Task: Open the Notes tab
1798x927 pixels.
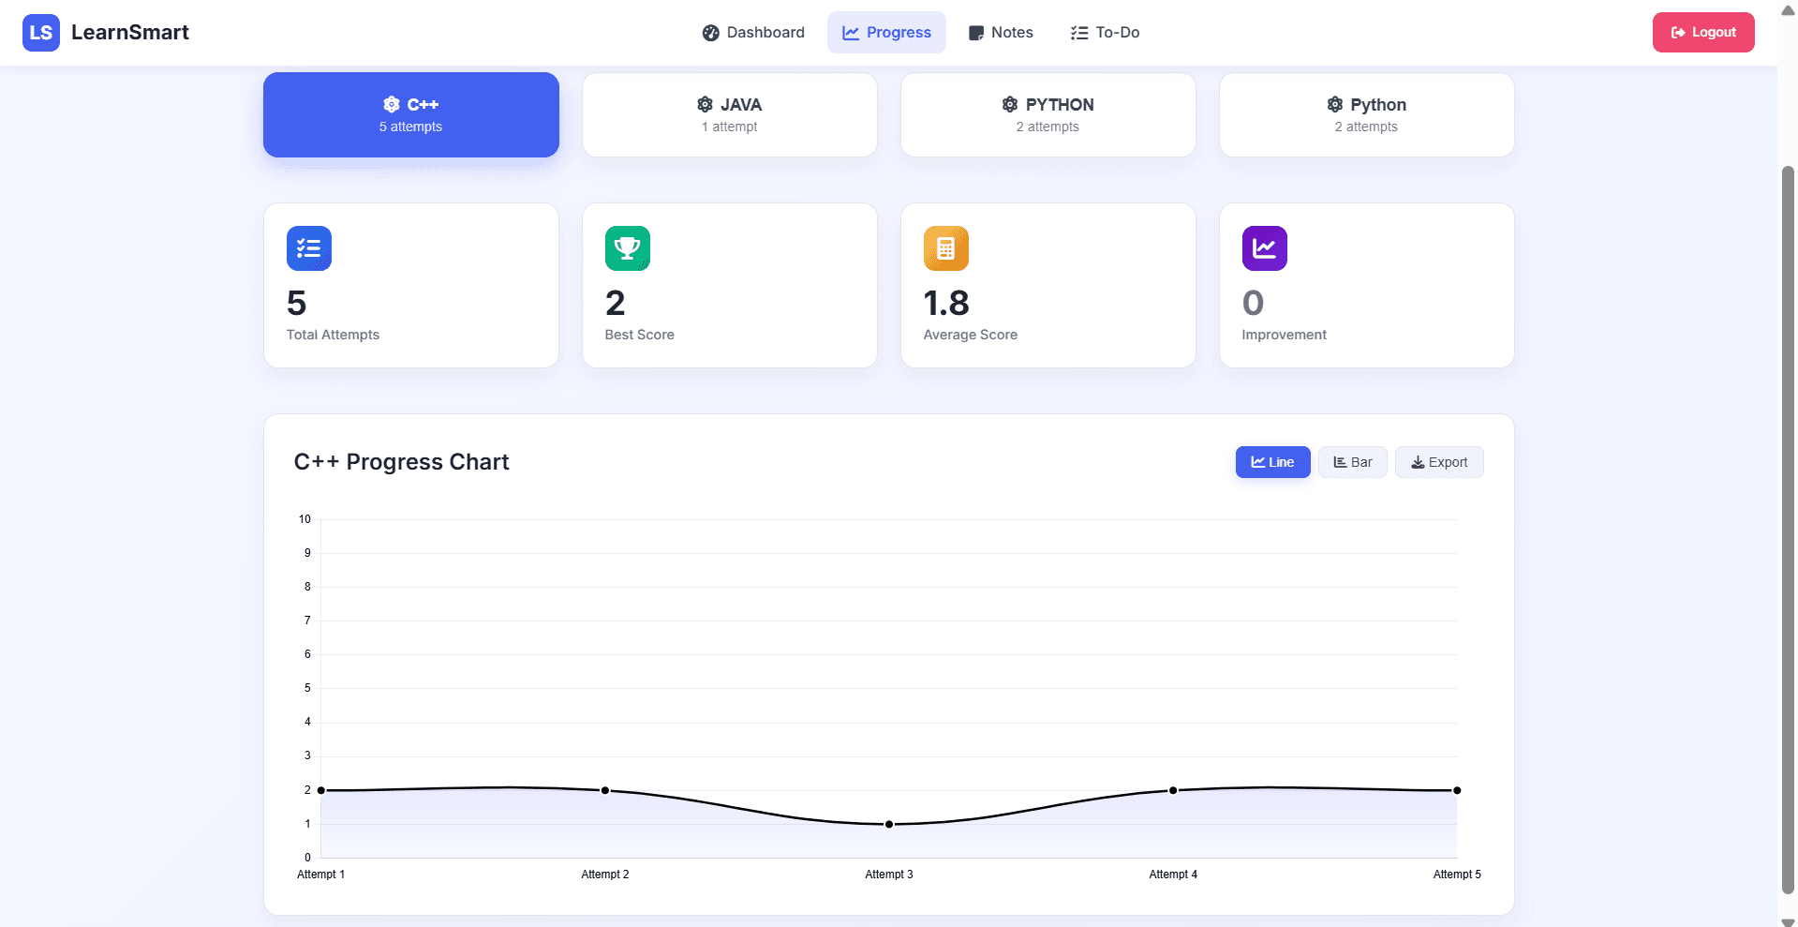Action: click(1001, 33)
